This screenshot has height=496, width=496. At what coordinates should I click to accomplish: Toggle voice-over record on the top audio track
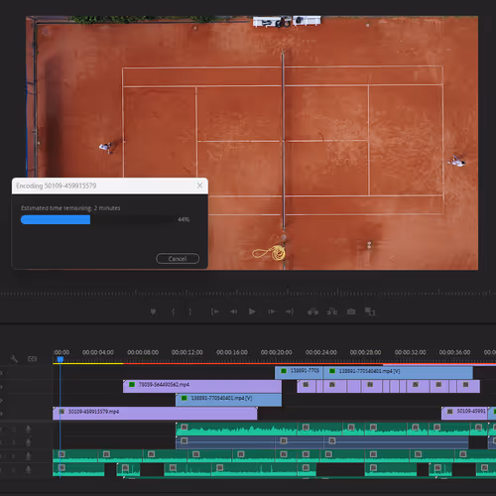[x=29, y=430]
